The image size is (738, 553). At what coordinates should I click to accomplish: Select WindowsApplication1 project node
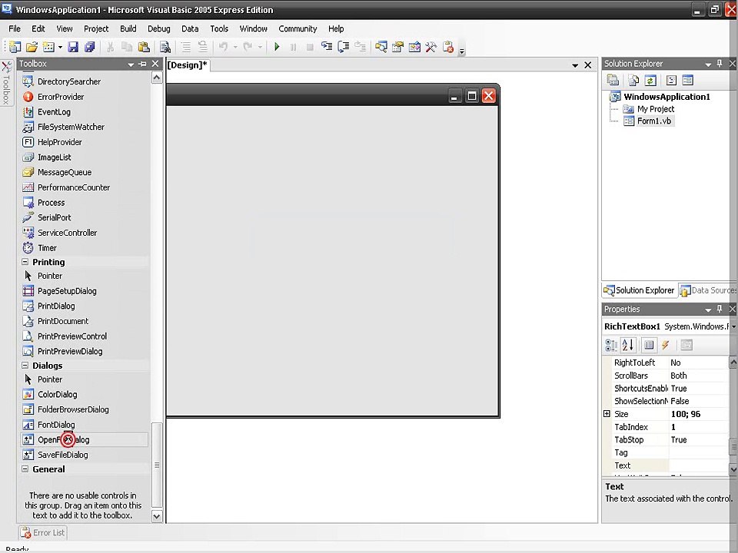[667, 97]
